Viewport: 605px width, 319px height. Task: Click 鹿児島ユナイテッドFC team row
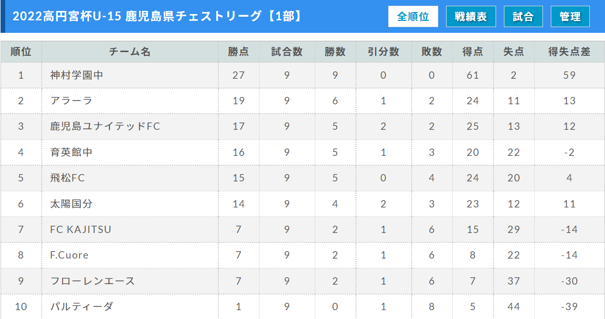click(302, 126)
